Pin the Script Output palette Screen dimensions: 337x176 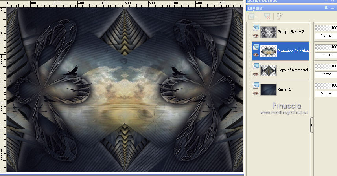tap(326, 1)
